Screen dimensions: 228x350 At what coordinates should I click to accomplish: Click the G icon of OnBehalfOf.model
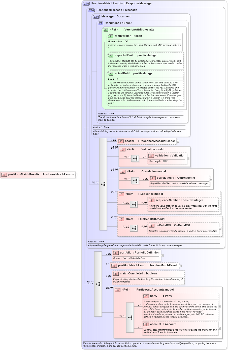121,219
